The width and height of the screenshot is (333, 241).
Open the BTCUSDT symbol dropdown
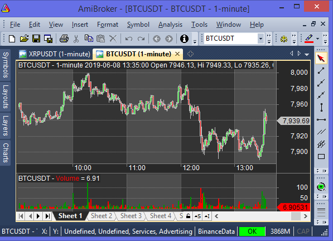tap(260, 38)
